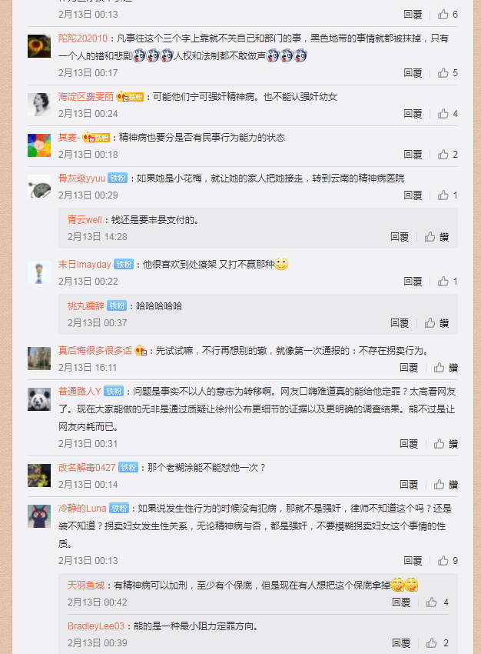Viewport: 481px width, 654px height.
Task: Like 其麦-'s comment with thumbs-up
Action: [x=443, y=155]
